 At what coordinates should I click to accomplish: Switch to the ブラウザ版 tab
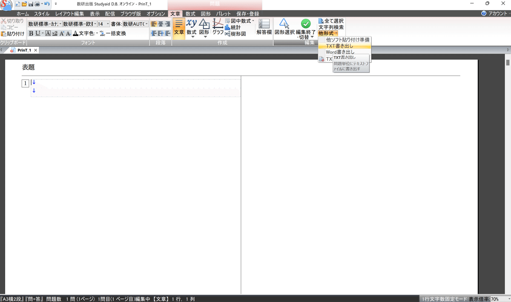tap(131, 14)
